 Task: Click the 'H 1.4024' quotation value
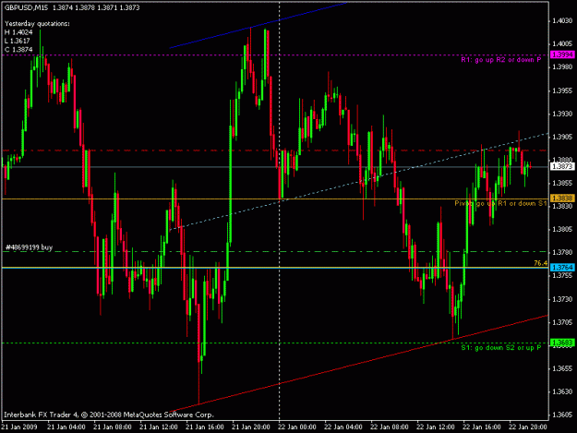point(18,32)
